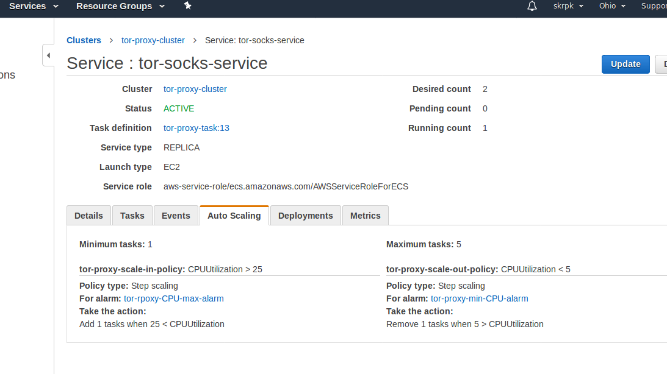Open the Ohio region selector

point(612,6)
